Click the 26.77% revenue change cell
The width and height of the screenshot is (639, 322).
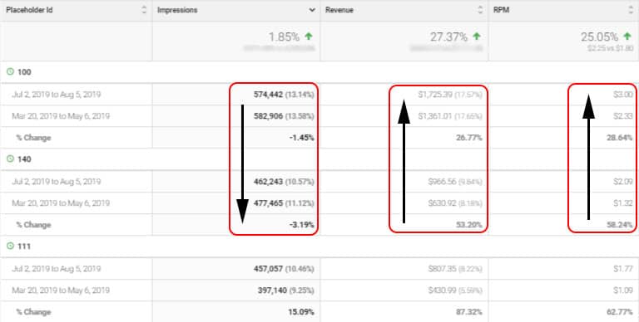tap(404, 138)
